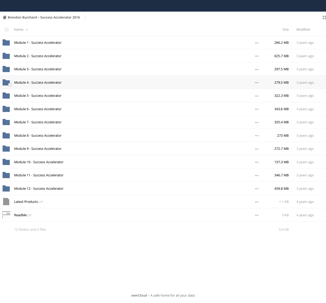Screen dimensions: 326x303
Task: Show actions for Module 12 via three dots
Action: tap(257, 189)
